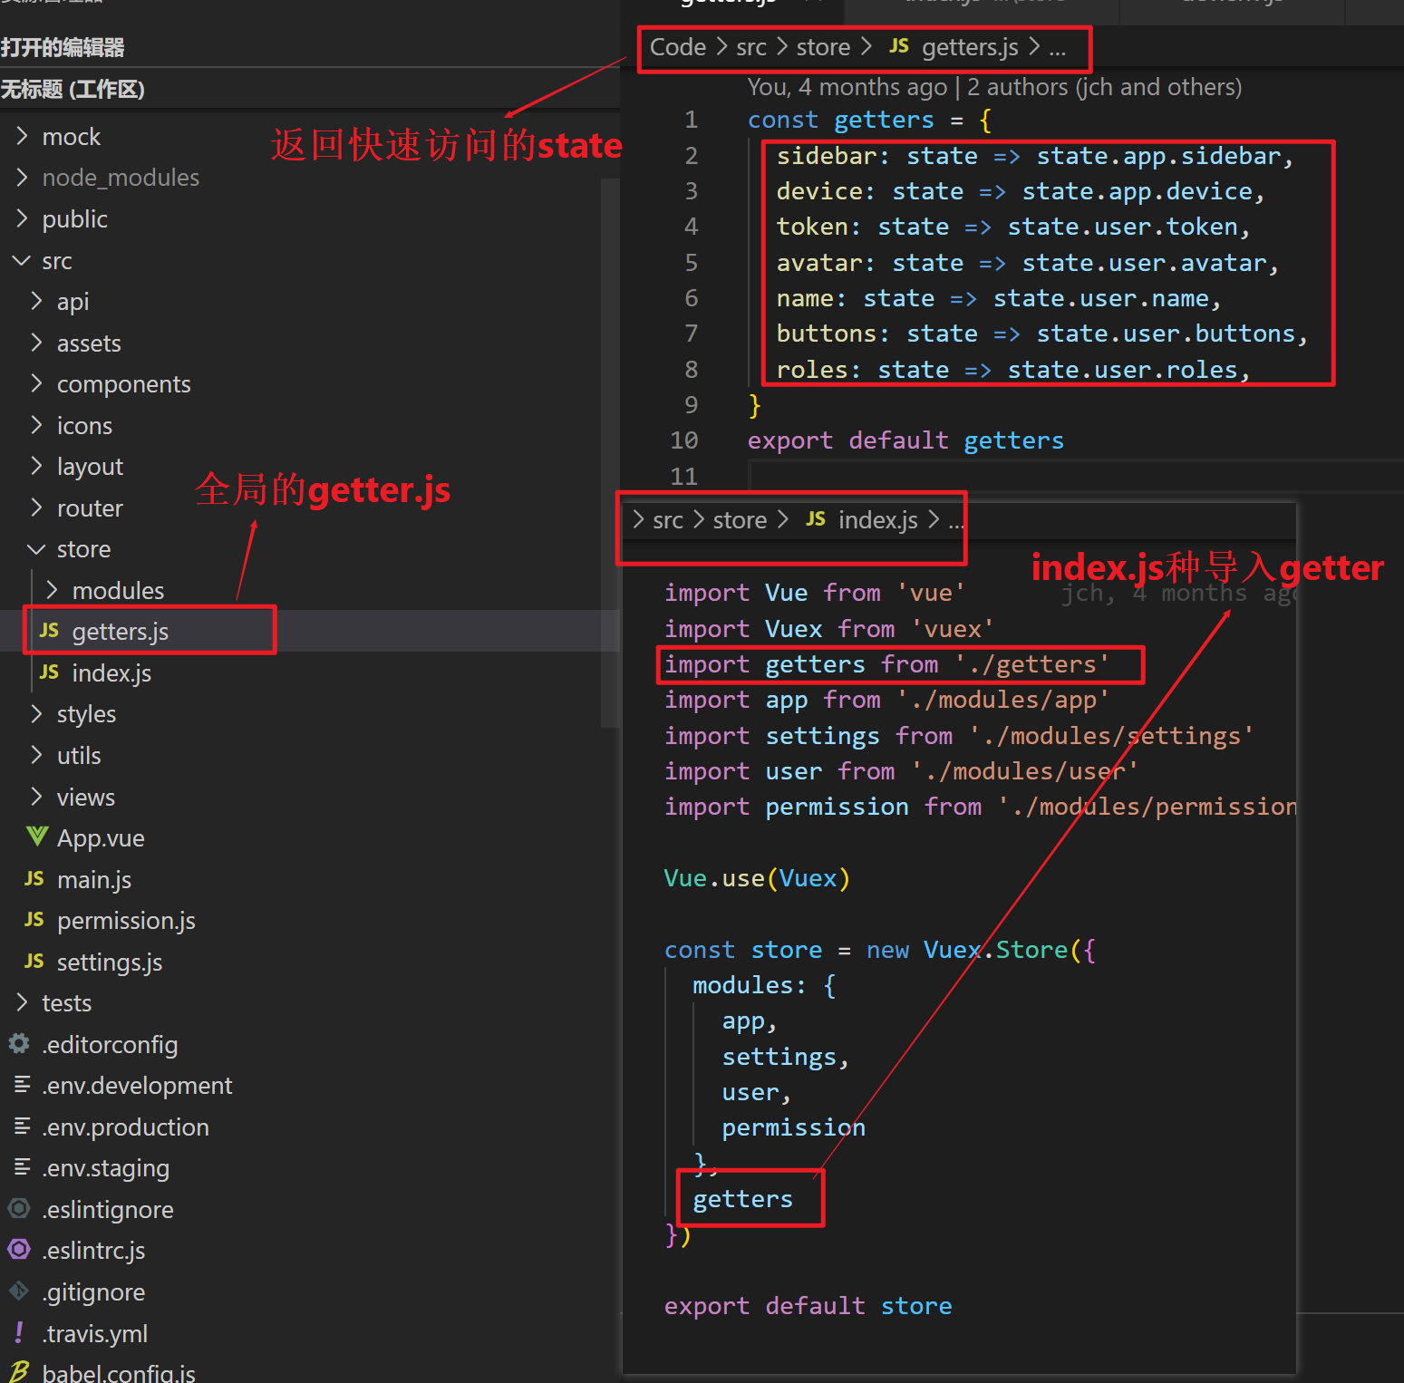Click 'Code' in the top breadcrumb
The image size is (1404, 1383).
coord(678,46)
